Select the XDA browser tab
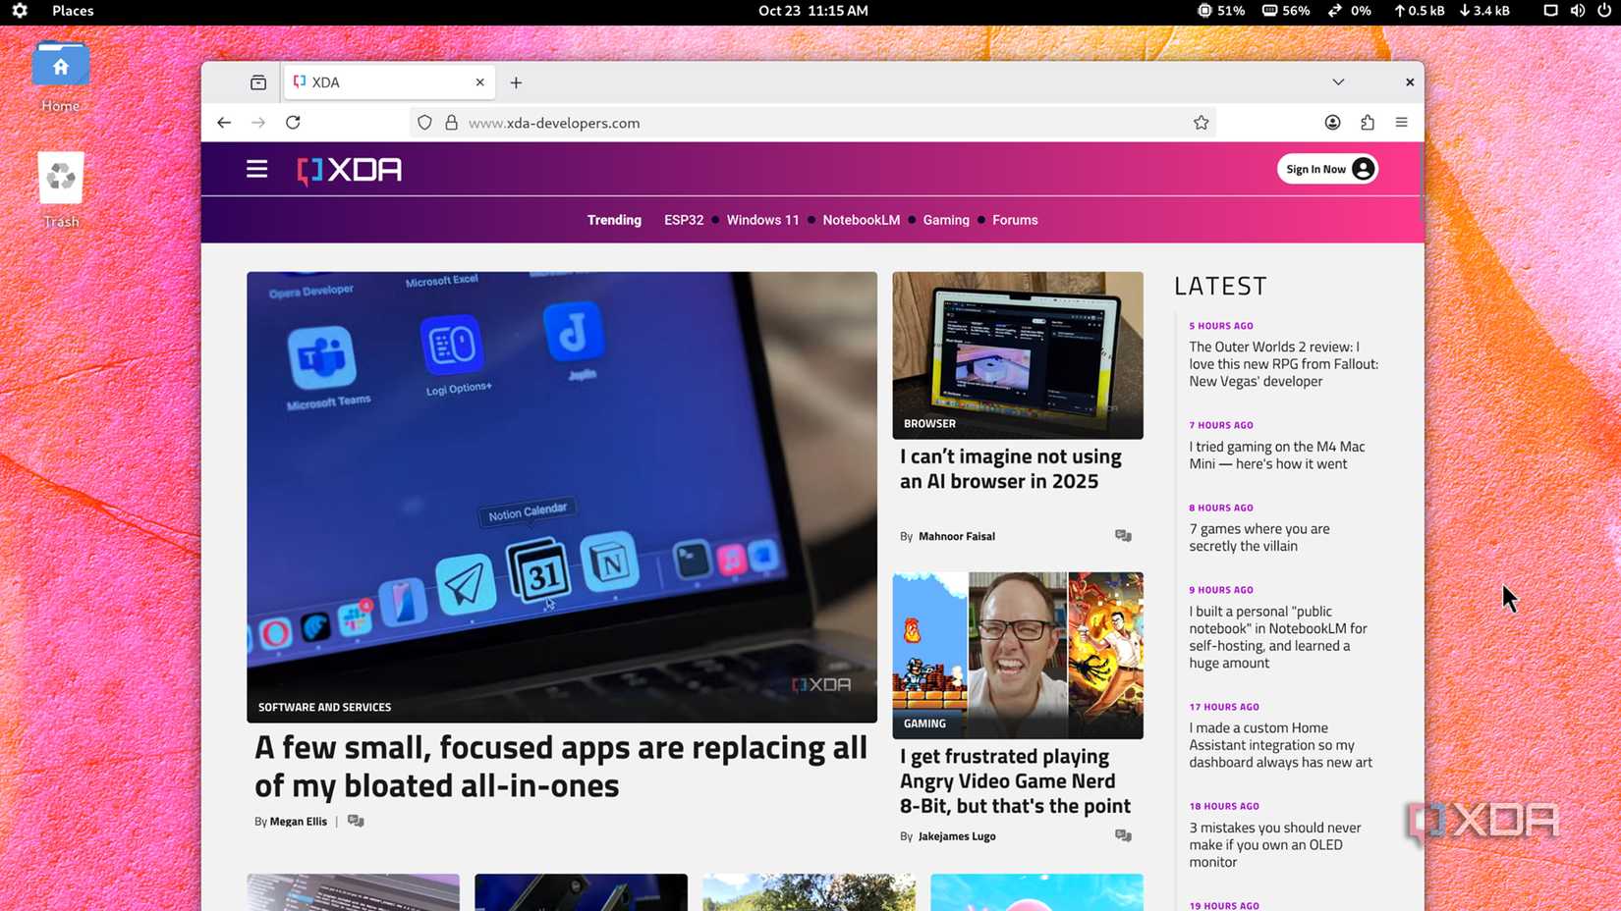The height and width of the screenshot is (911, 1621). (x=389, y=82)
